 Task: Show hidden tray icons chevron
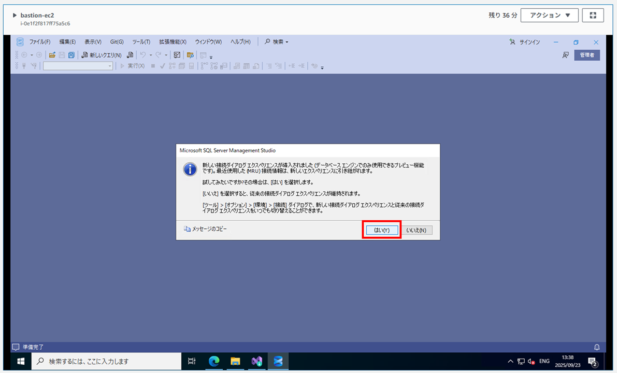510,361
